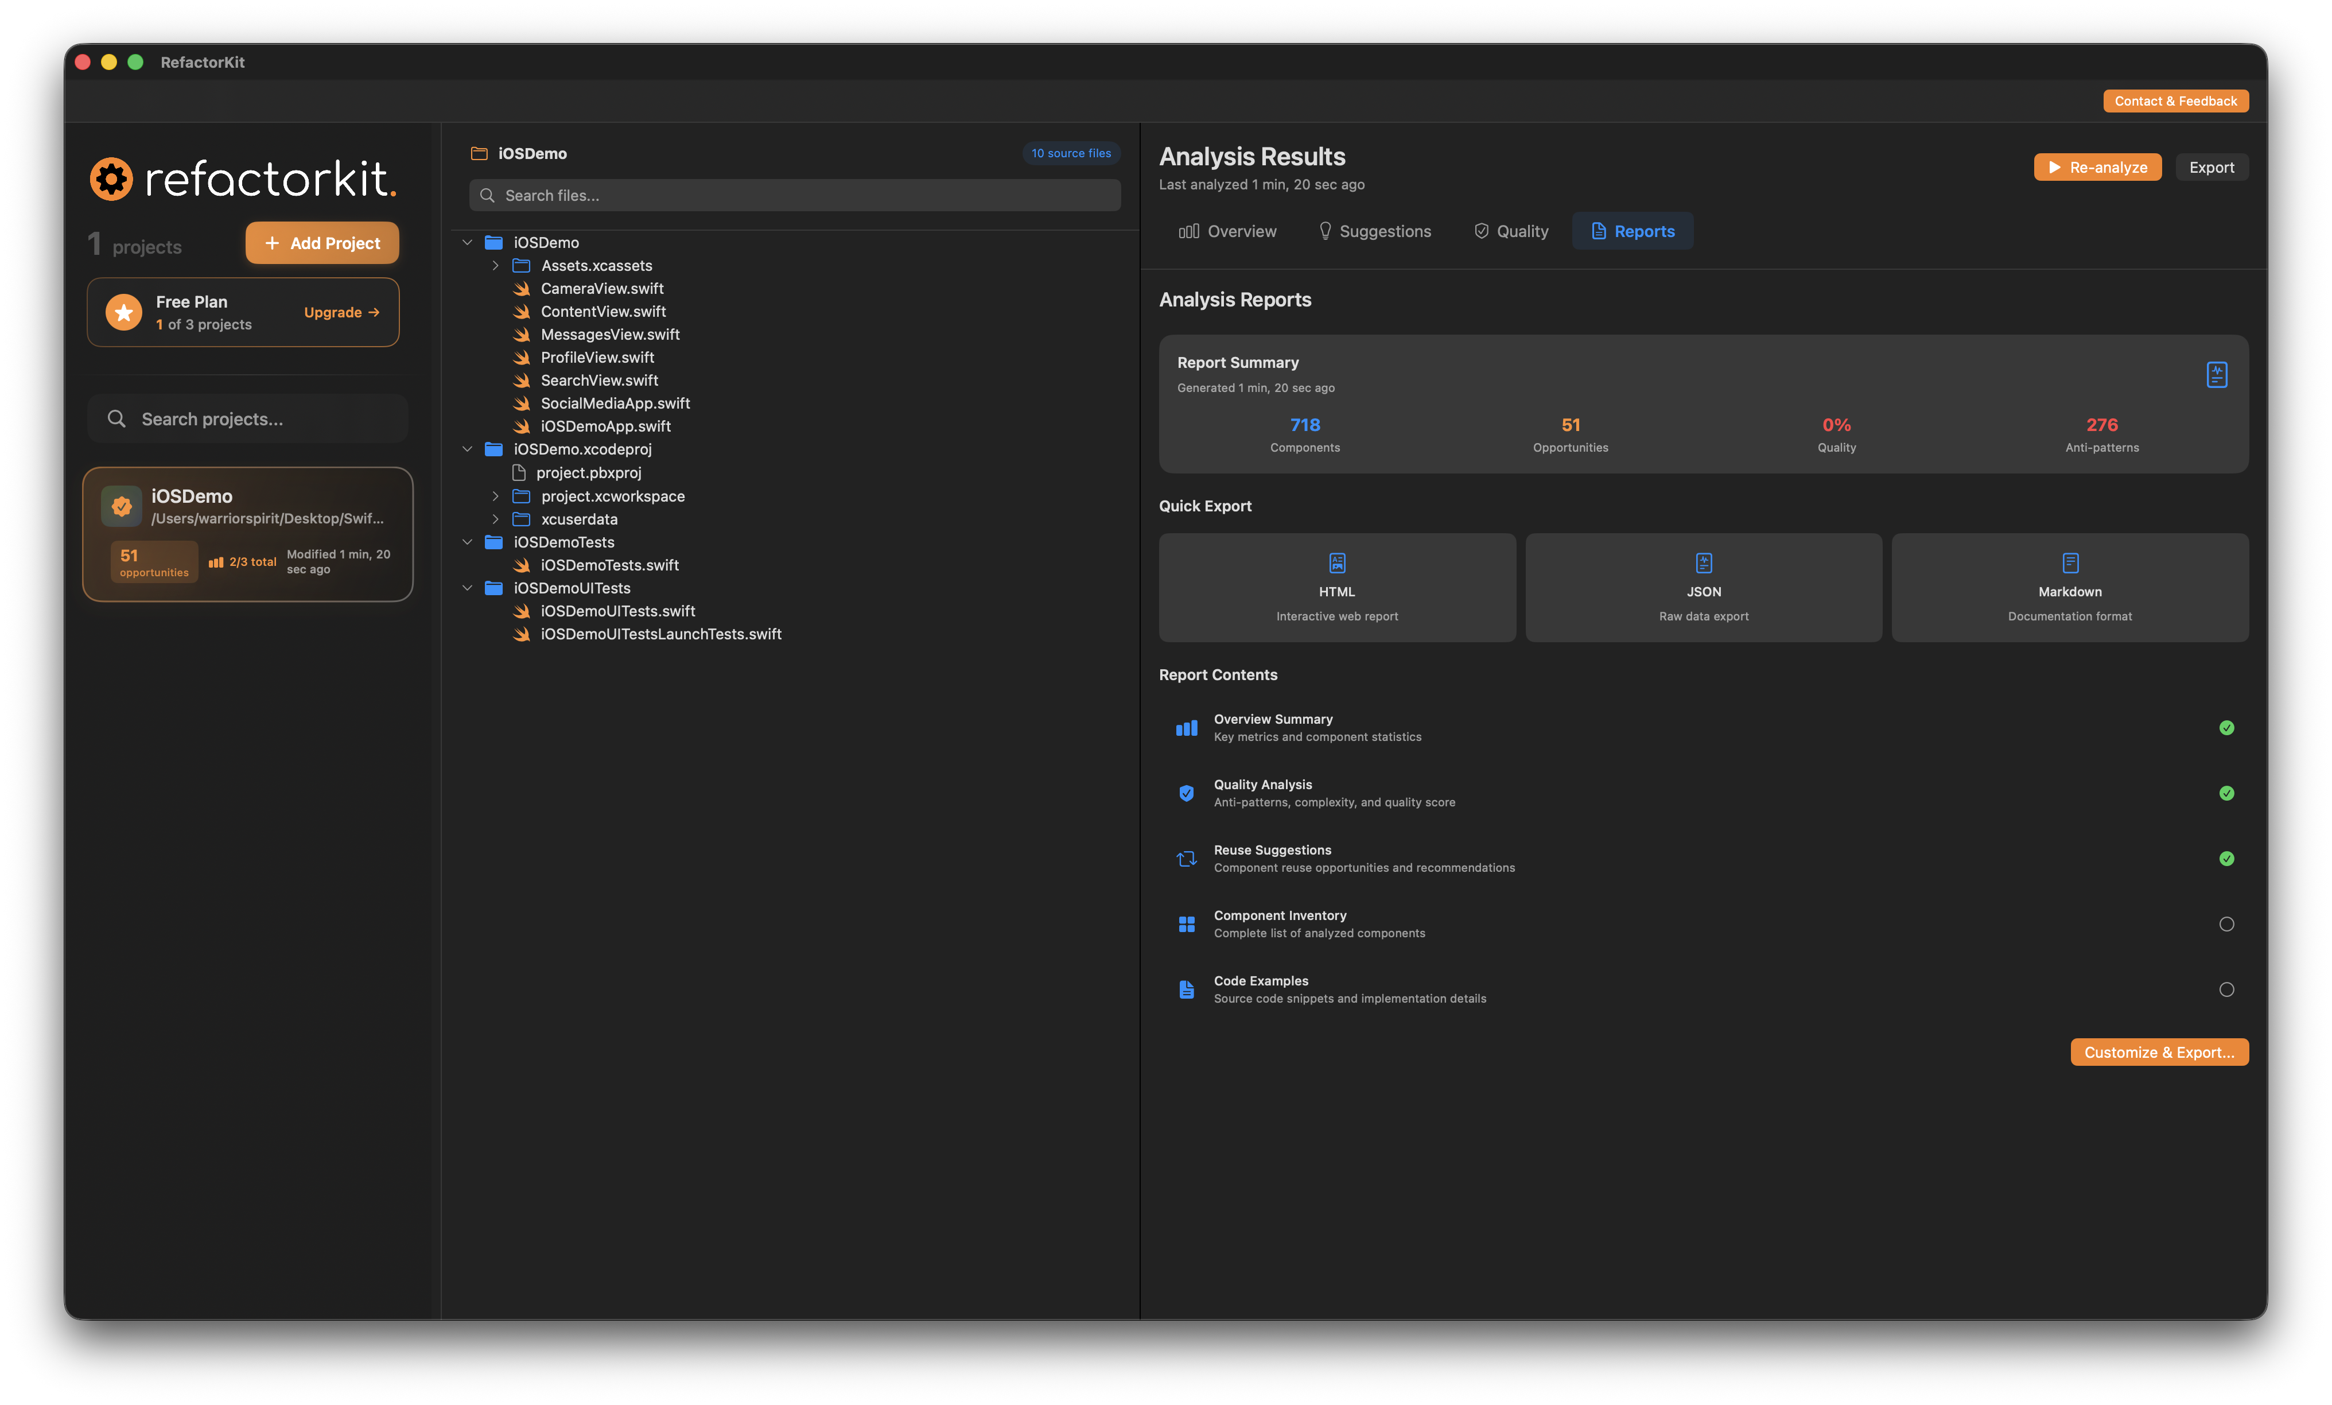
Task: Enable the Code Examples circle option
Action: 2226,989
